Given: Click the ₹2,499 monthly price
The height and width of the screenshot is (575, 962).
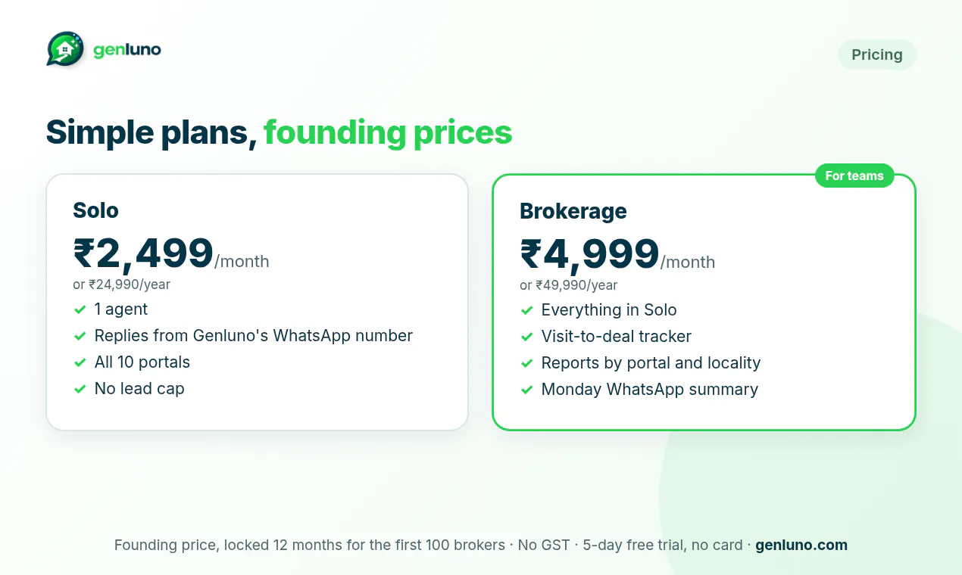Looking at the screenshot, I should (x=143, y=253).
